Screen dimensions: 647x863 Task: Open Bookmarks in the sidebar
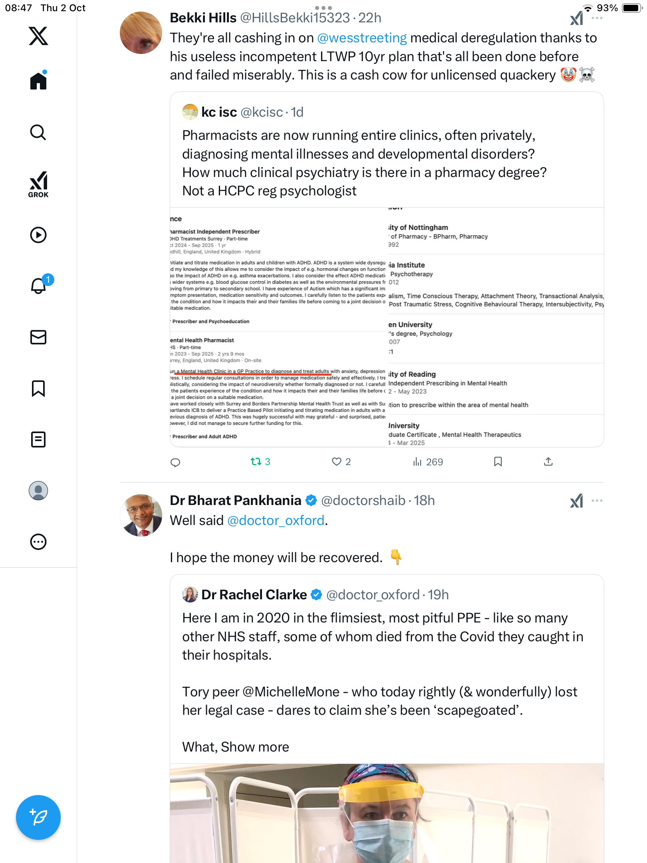click(38, 388)
